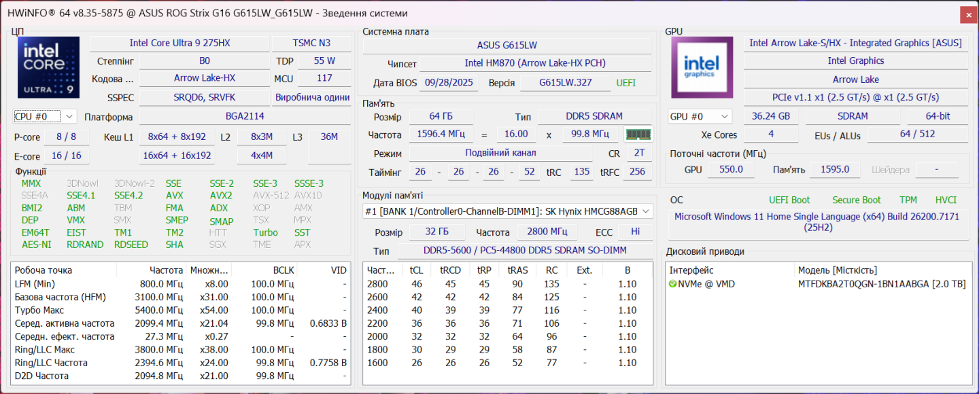Select the MTFDKBA2T0QGN drive model row
Viewport: 979px width, 394px height.
click(881, 284)
